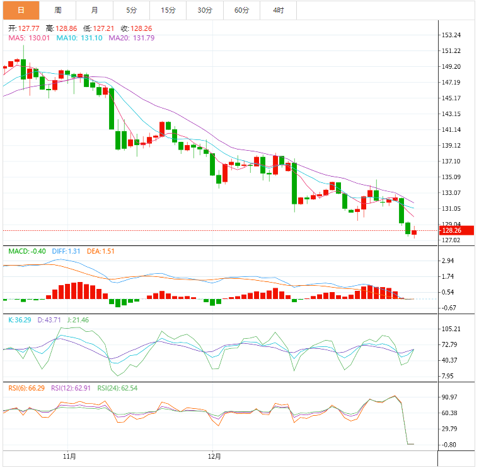The height and width of the screenshot is (470, 479).
Task: Switch to the 15分 chart tab
Action: pos(168,10)
